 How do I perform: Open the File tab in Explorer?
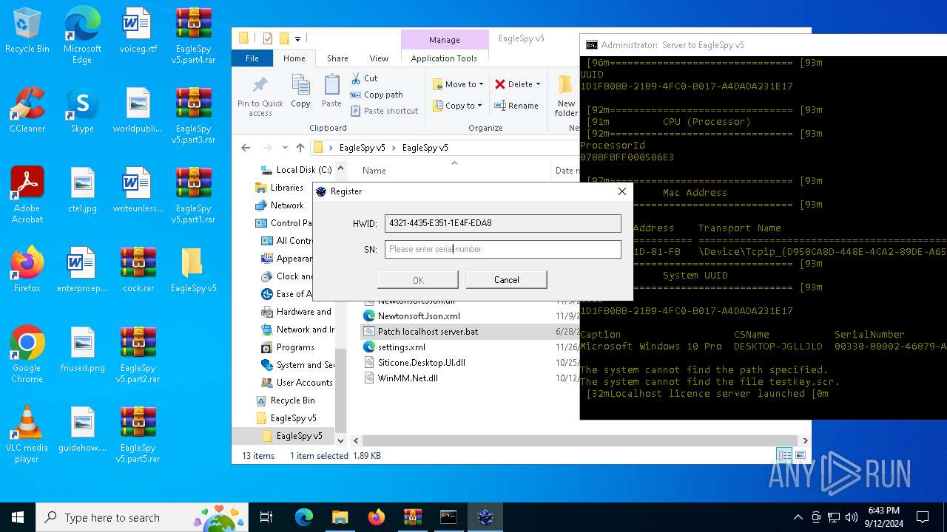point(252,58)
